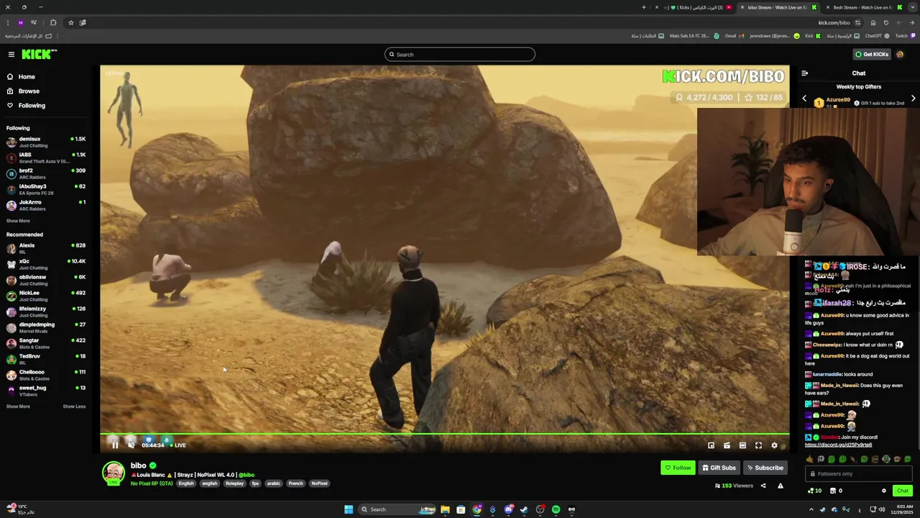
Task: Open recommended channel NickLee
Action: [46, 296]
